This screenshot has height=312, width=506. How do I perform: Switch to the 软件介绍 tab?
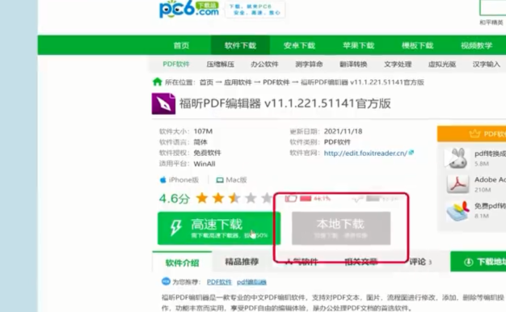pyautogui.click(x=182, y=263)
